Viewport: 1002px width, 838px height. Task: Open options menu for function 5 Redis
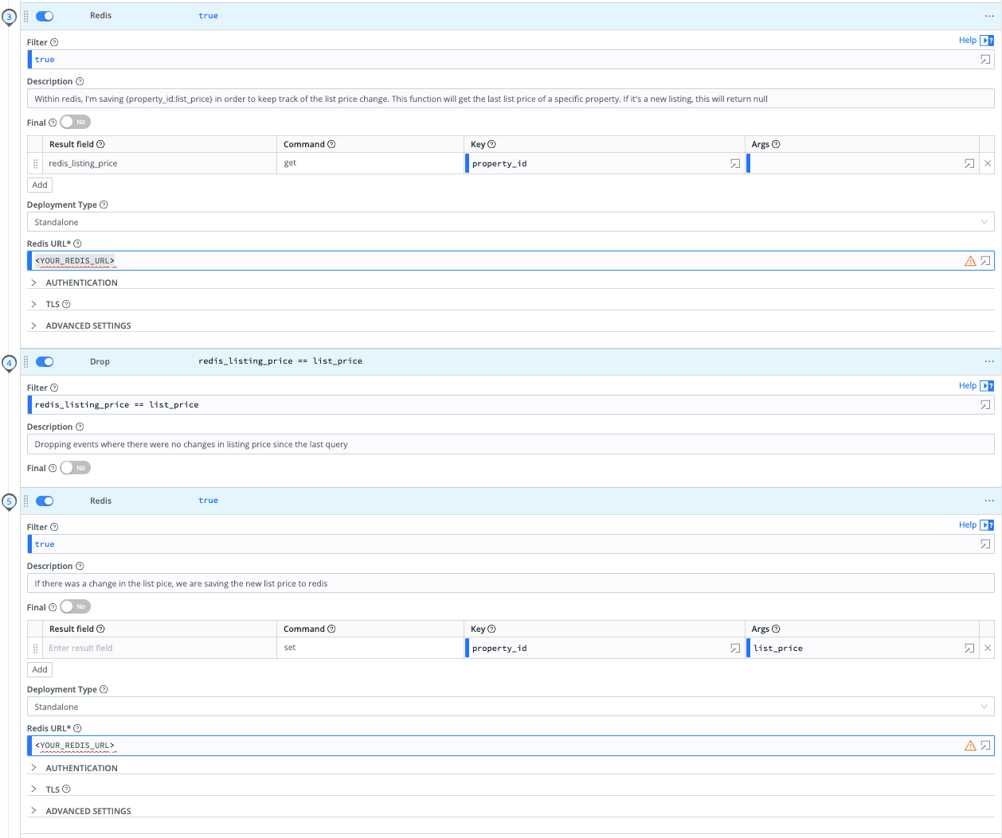(x=988, y=501)
